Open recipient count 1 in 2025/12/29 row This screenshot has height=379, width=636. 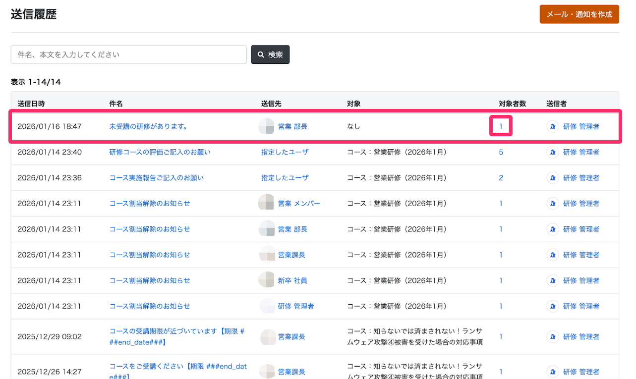click(x=501, y=336)
